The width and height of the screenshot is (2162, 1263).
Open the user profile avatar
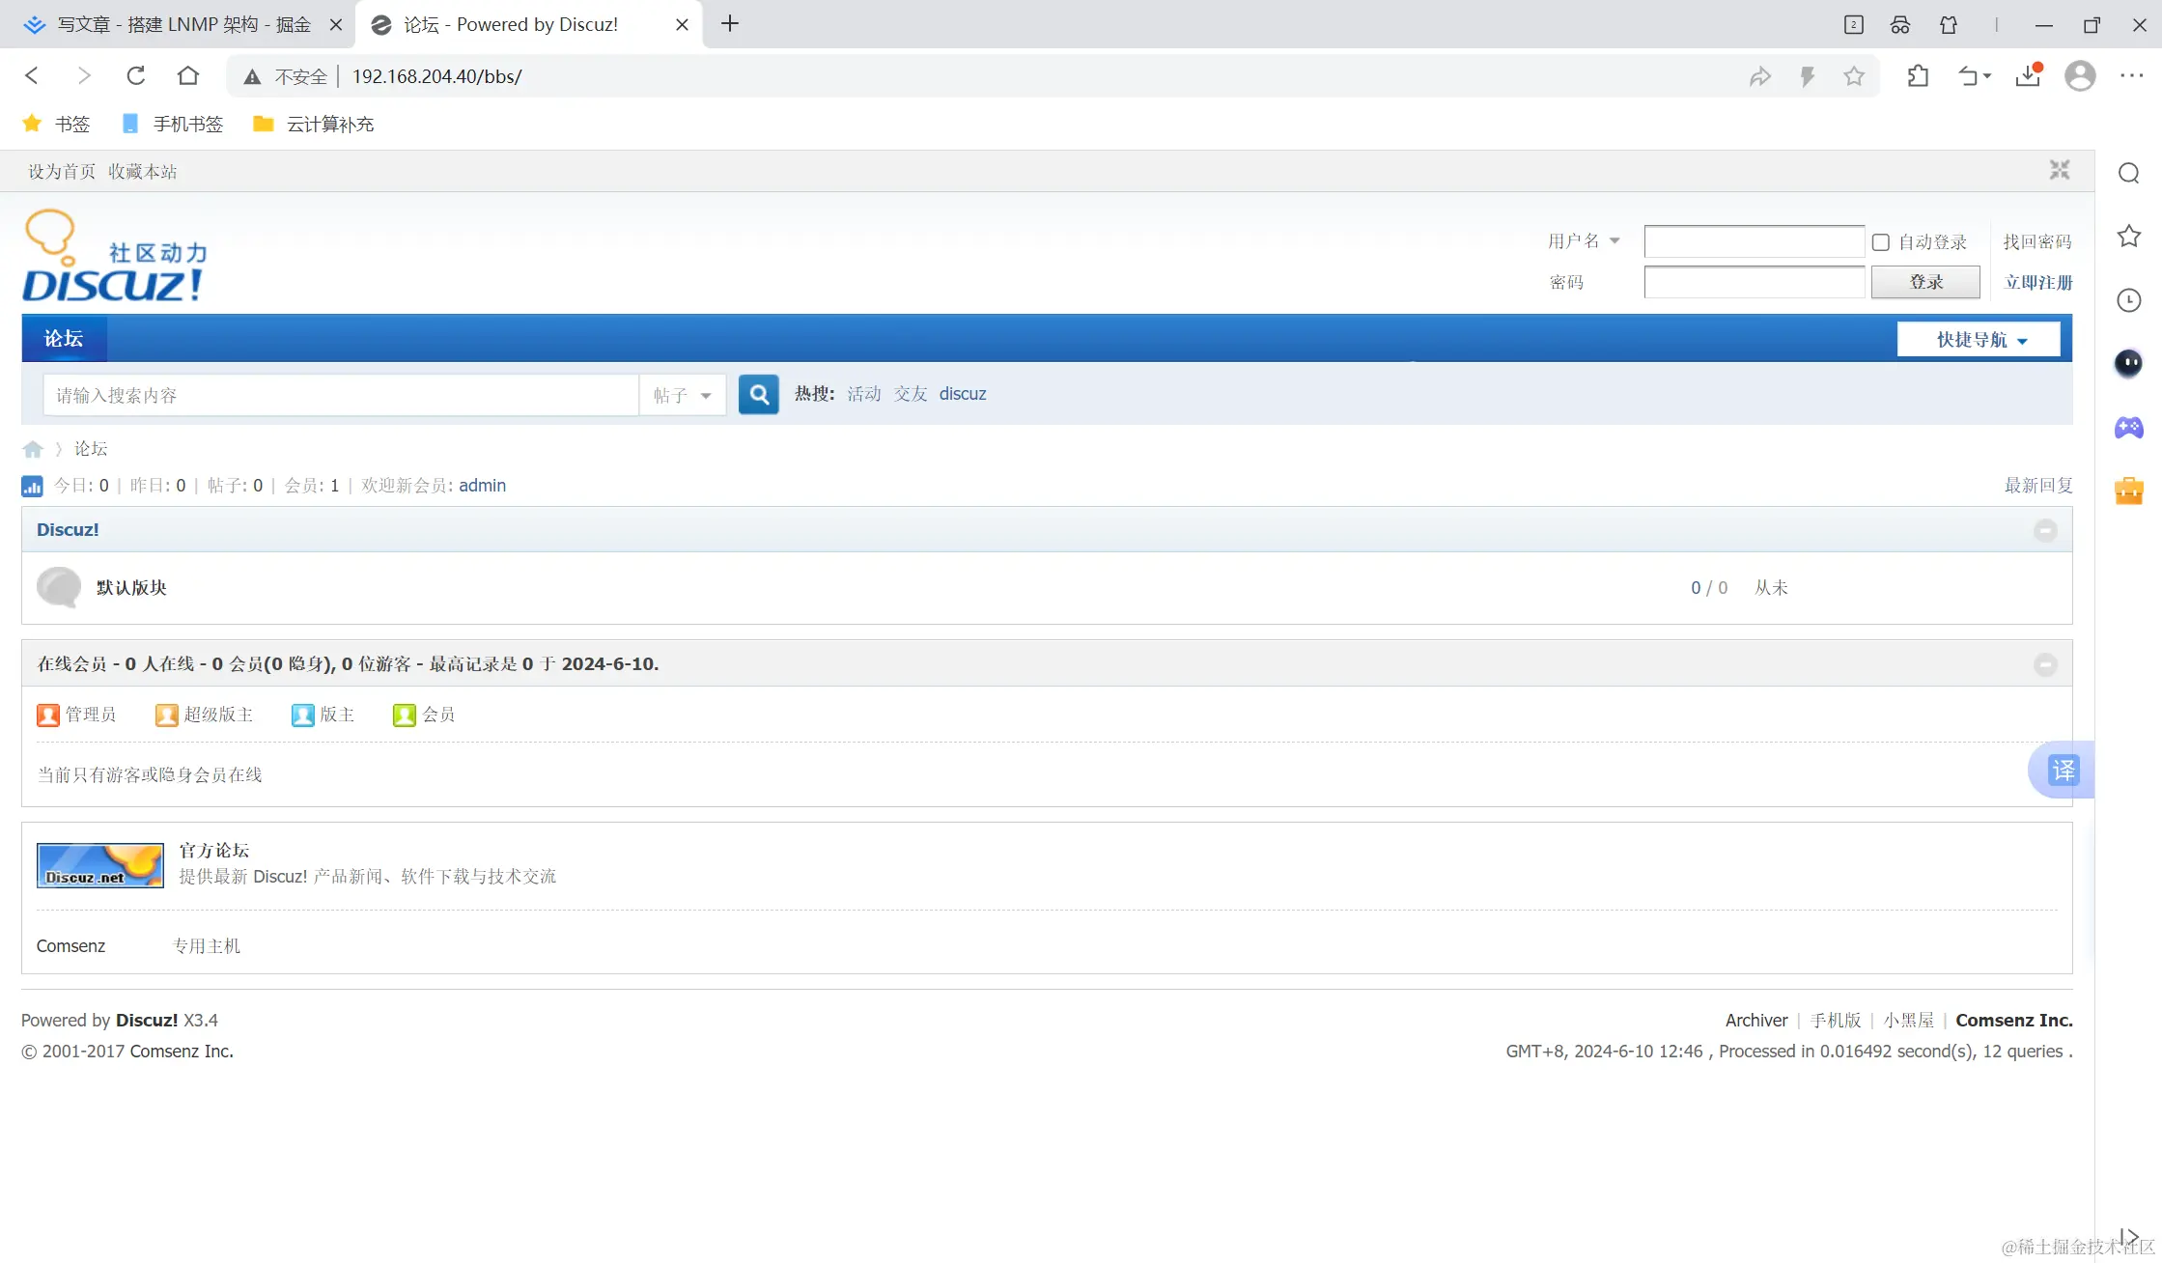click(x=2080, y=76)
